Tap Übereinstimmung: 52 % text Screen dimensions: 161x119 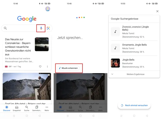click(133, 37)
